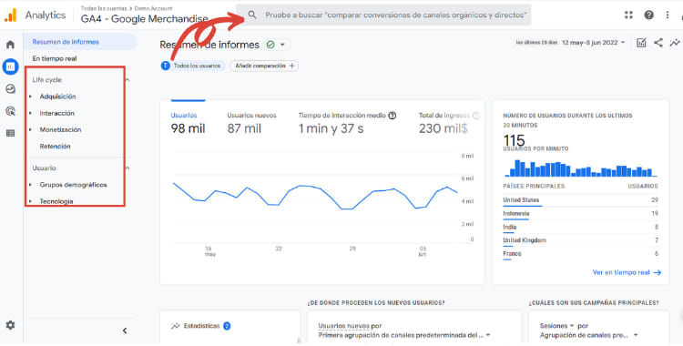The width and height of the screenshot is (683, 346).
Task: Select the Usuarios nuevos metric tab
Action: click(251, 123)
